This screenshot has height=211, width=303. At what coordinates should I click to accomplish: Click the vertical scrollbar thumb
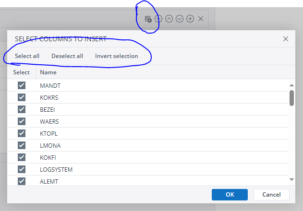pos(291,97)
